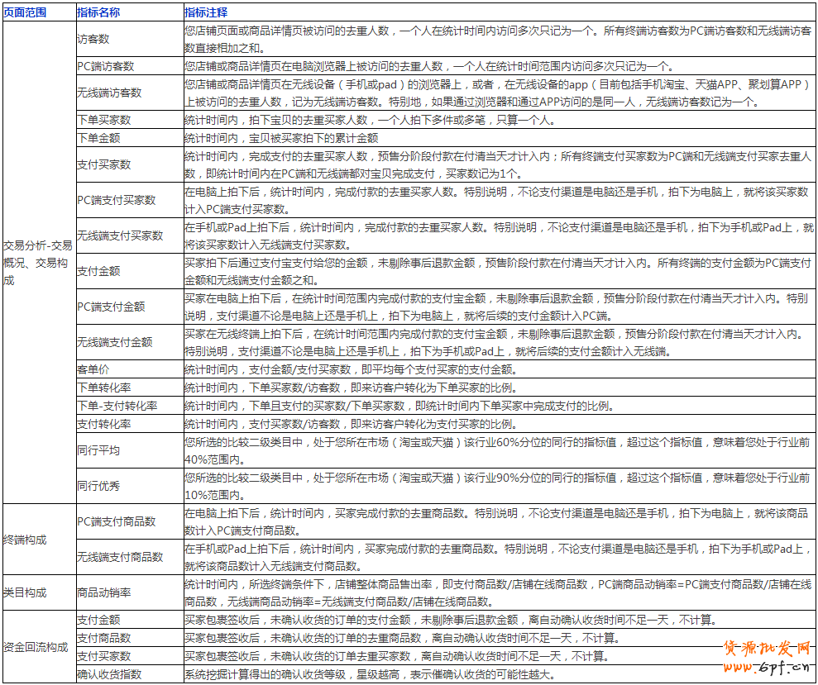The image size is (818, 685).
Task: Click the 支付商品数 cell
Action: [129, 638]
